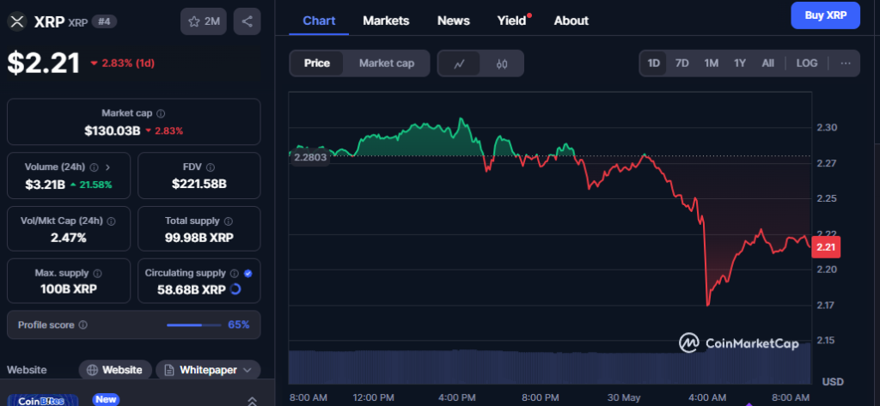Screen dimensions: 880x406
Task: Click the 58.68B XRP circulating supply value
Action: (x=190, y=289)
